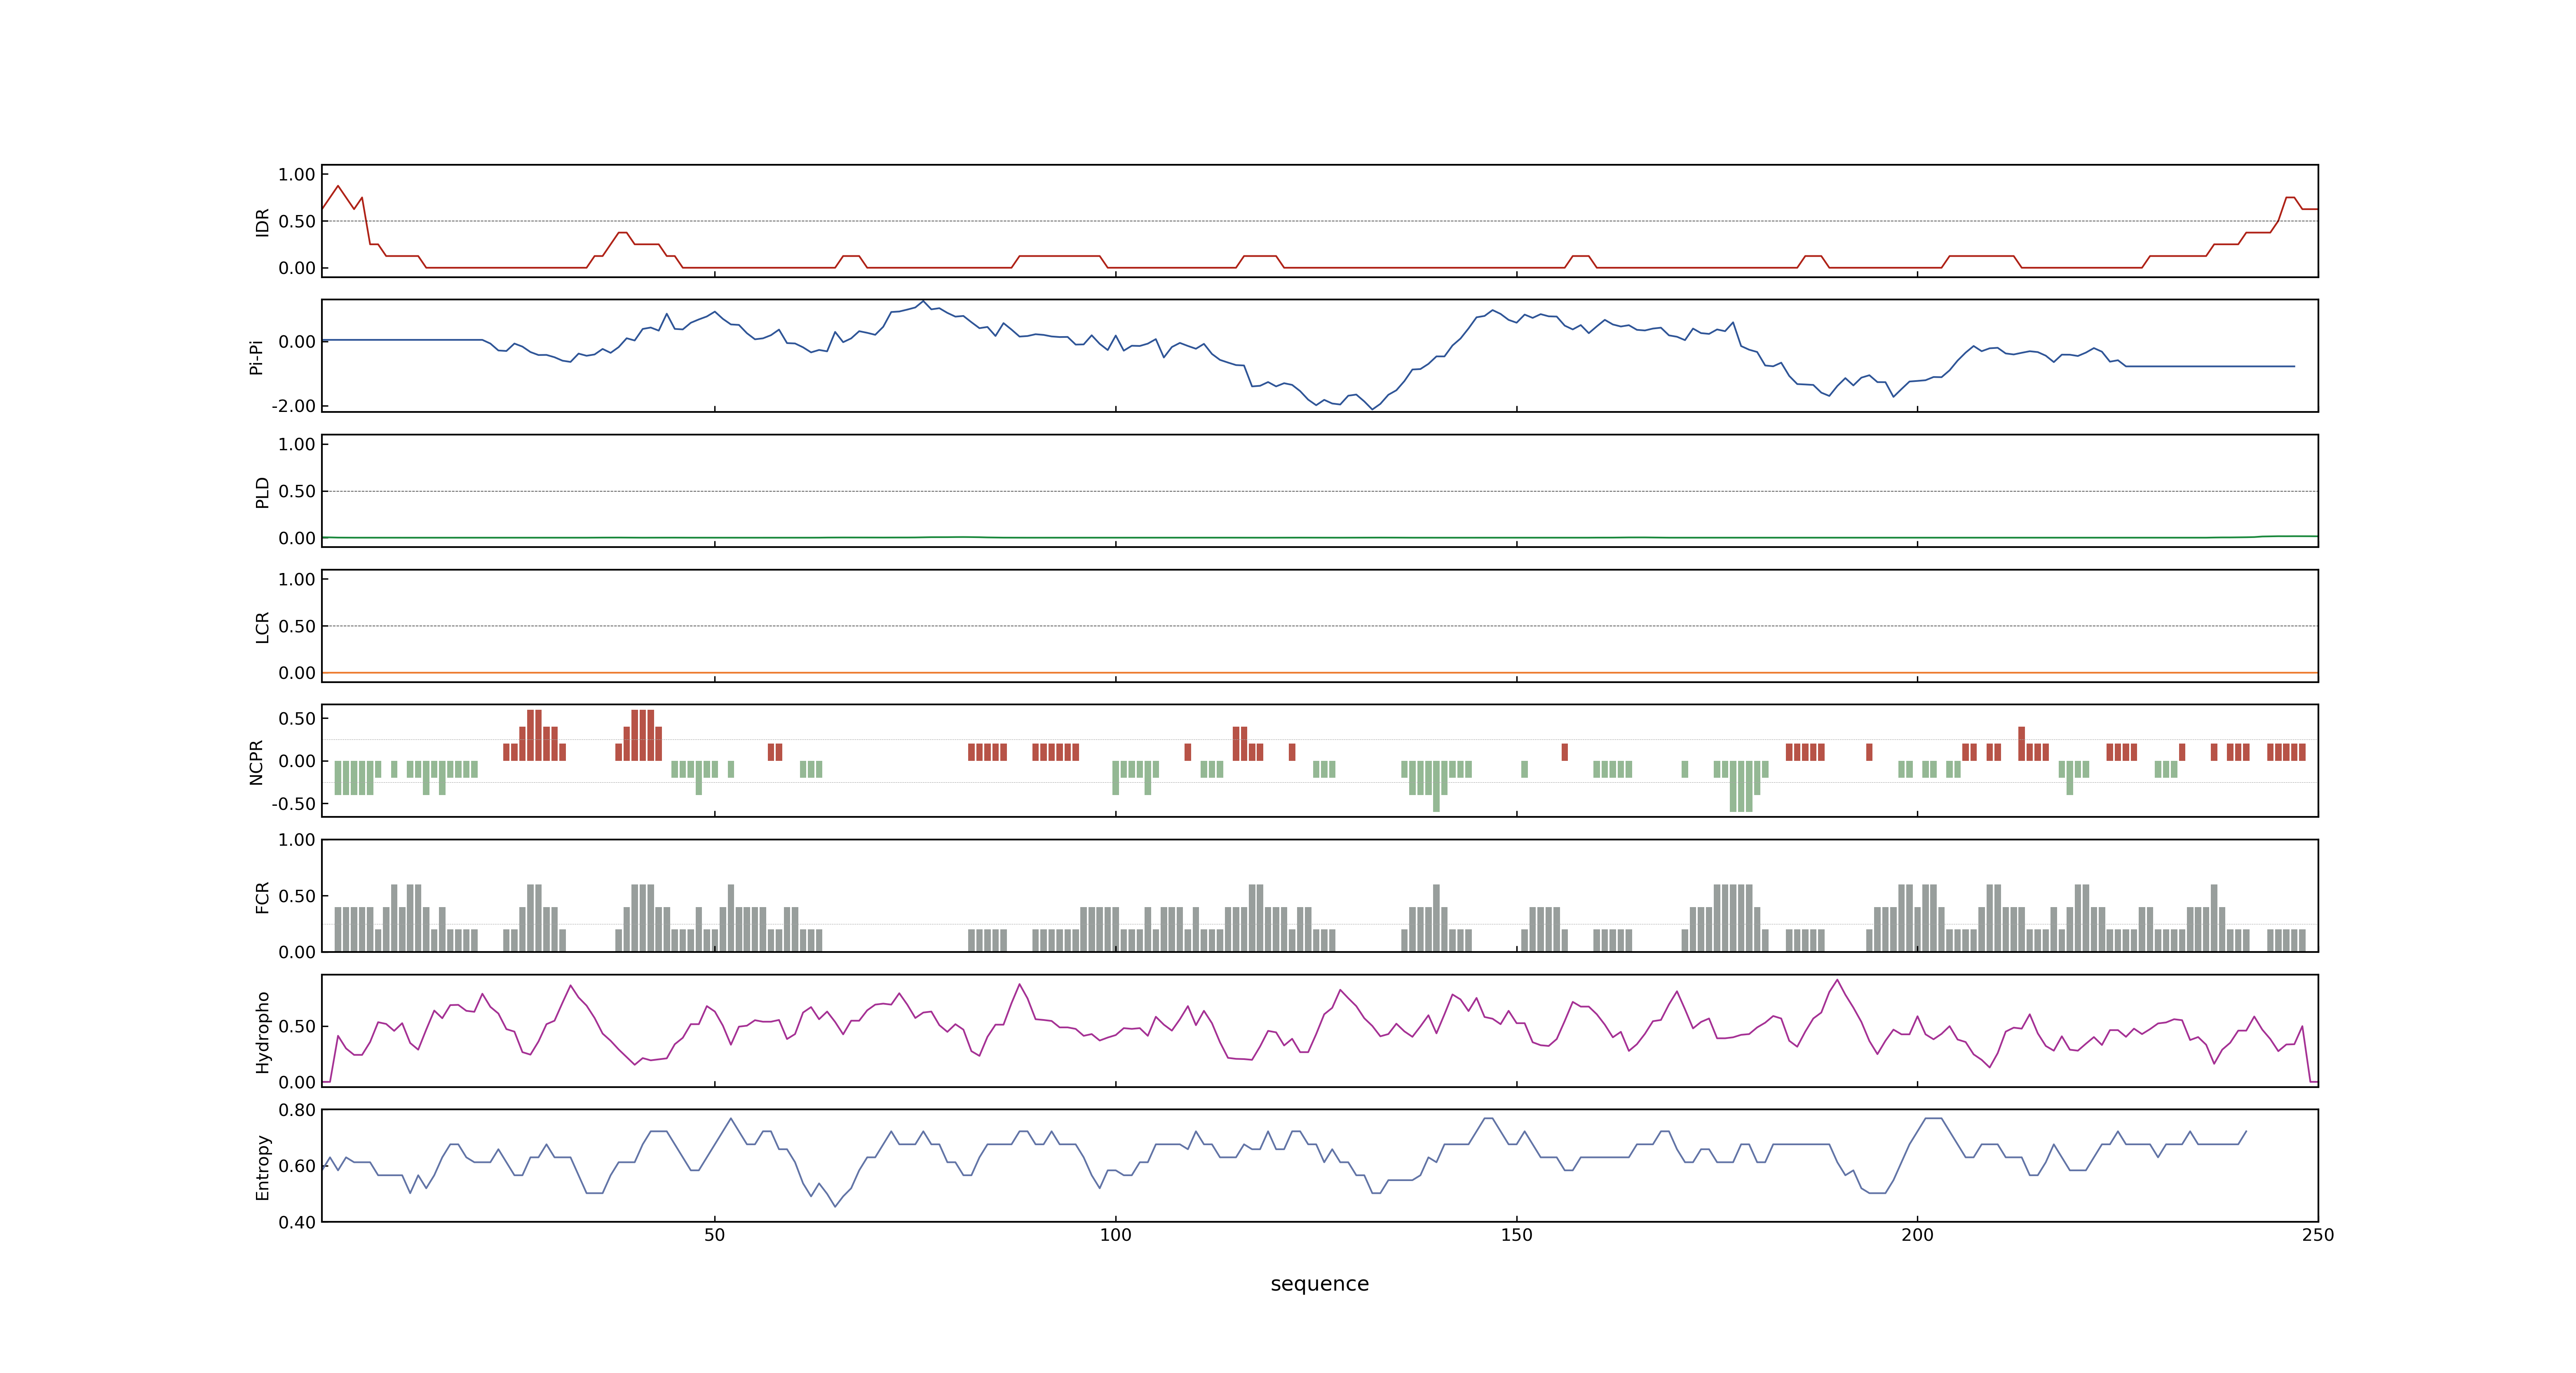Click the 0.40 tick on Entropy axis

(297, 1222)
